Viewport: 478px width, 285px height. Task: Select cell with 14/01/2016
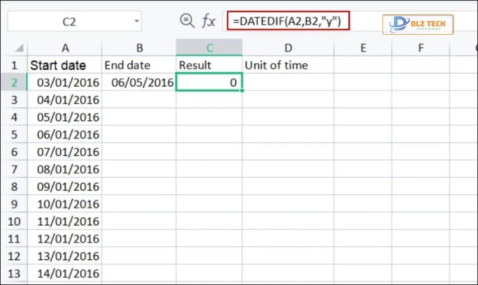point(65,274)
